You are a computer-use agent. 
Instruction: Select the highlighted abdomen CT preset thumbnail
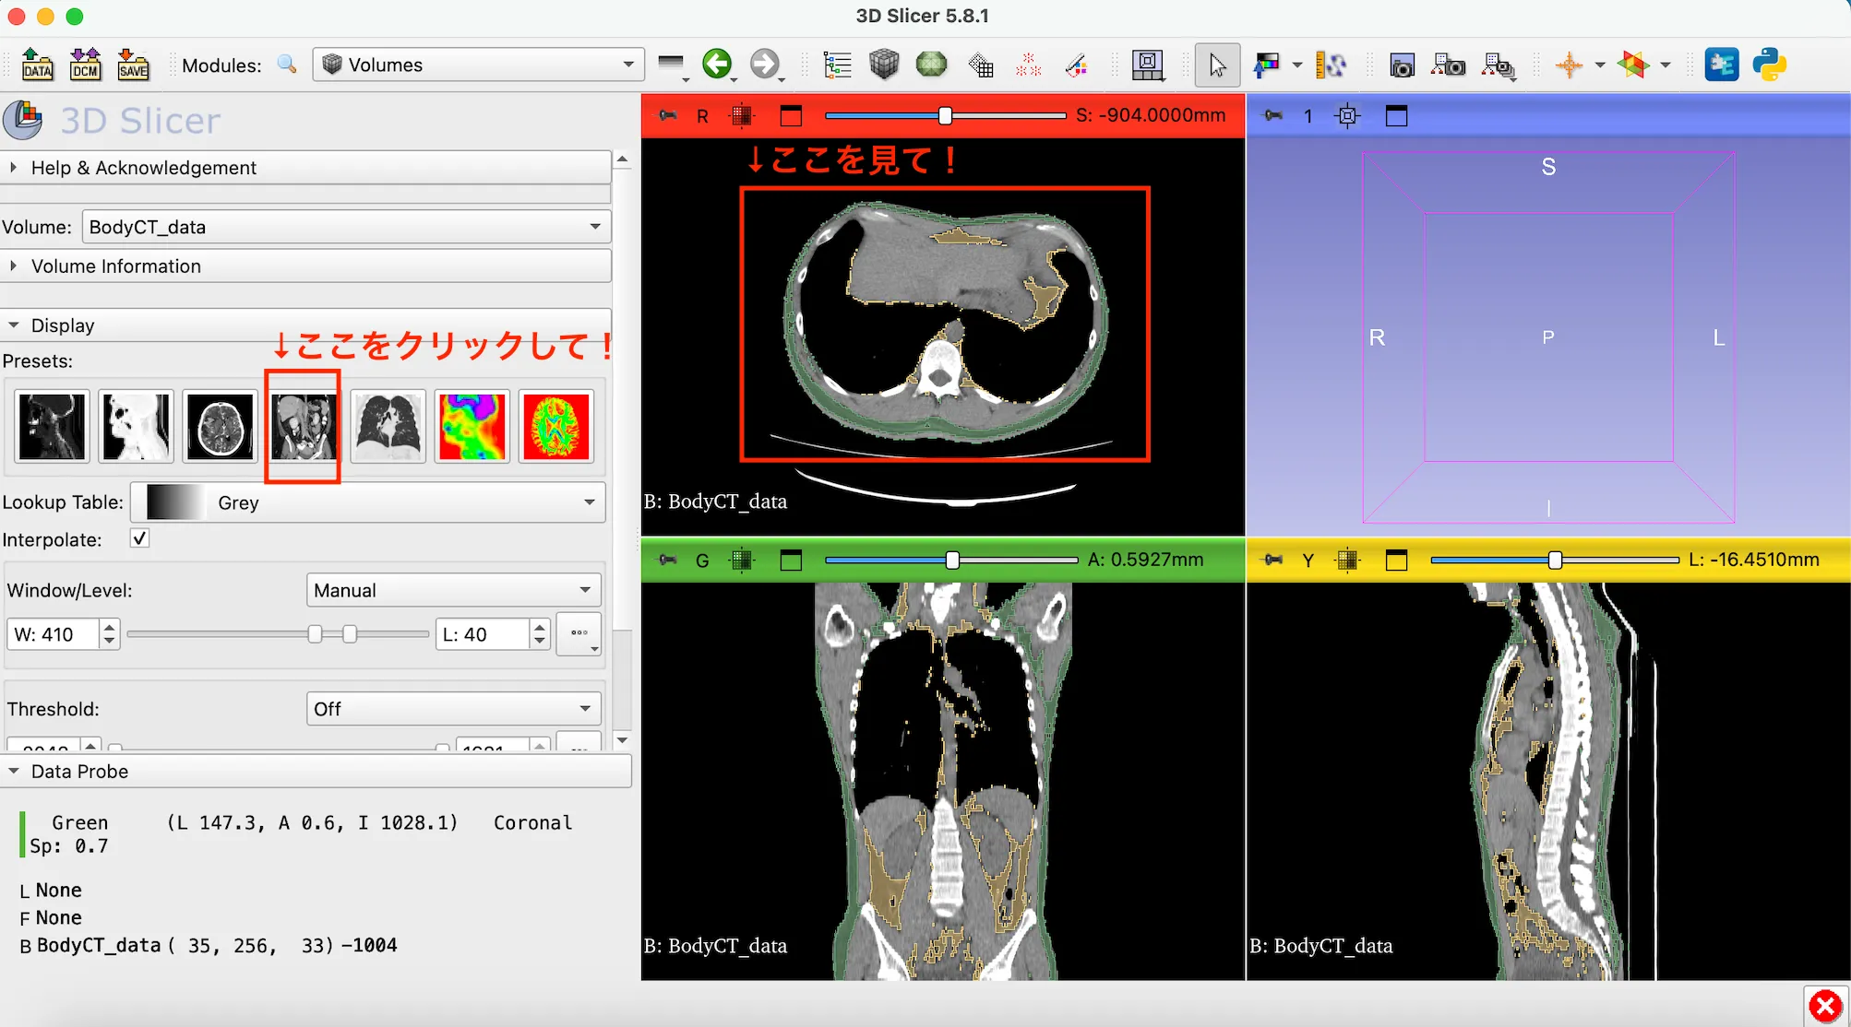coord(303,427)
